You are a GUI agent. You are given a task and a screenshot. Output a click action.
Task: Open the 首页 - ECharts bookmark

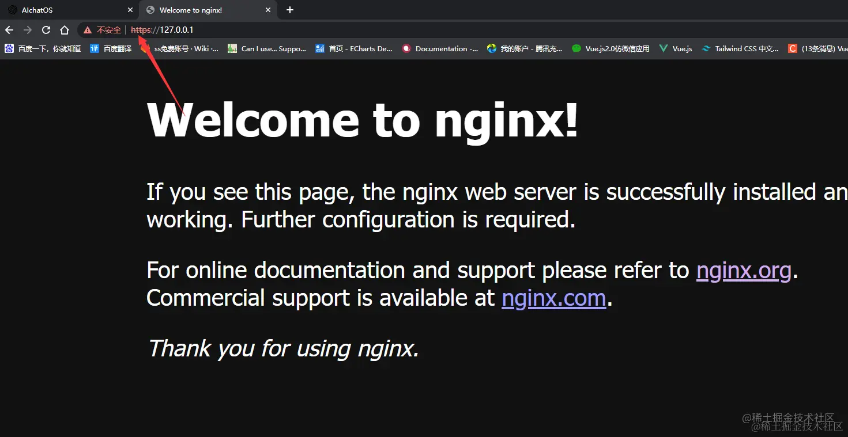coord(354,49)
